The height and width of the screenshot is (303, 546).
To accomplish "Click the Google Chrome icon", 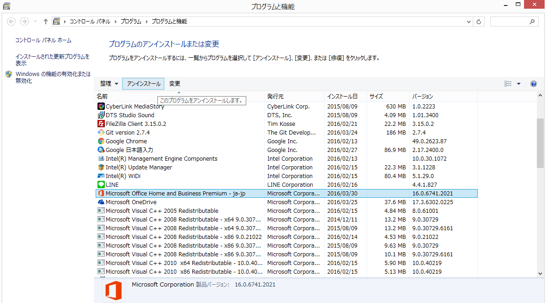I will tap(101, 141).
